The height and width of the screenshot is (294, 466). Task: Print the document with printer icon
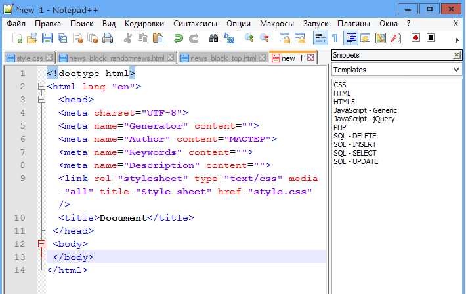click(108, 38)
